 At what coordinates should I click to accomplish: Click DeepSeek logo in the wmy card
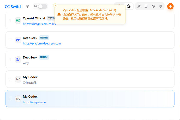click(x=18, y=59)
